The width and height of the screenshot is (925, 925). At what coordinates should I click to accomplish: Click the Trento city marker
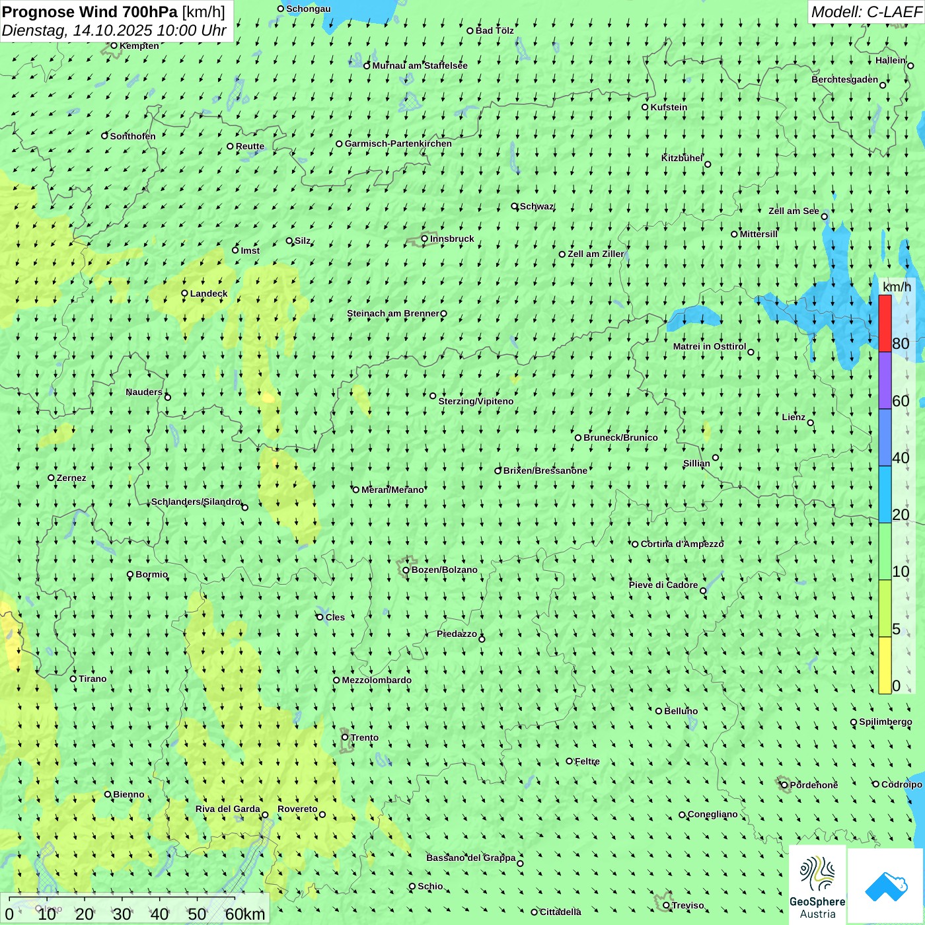(345, 737)
